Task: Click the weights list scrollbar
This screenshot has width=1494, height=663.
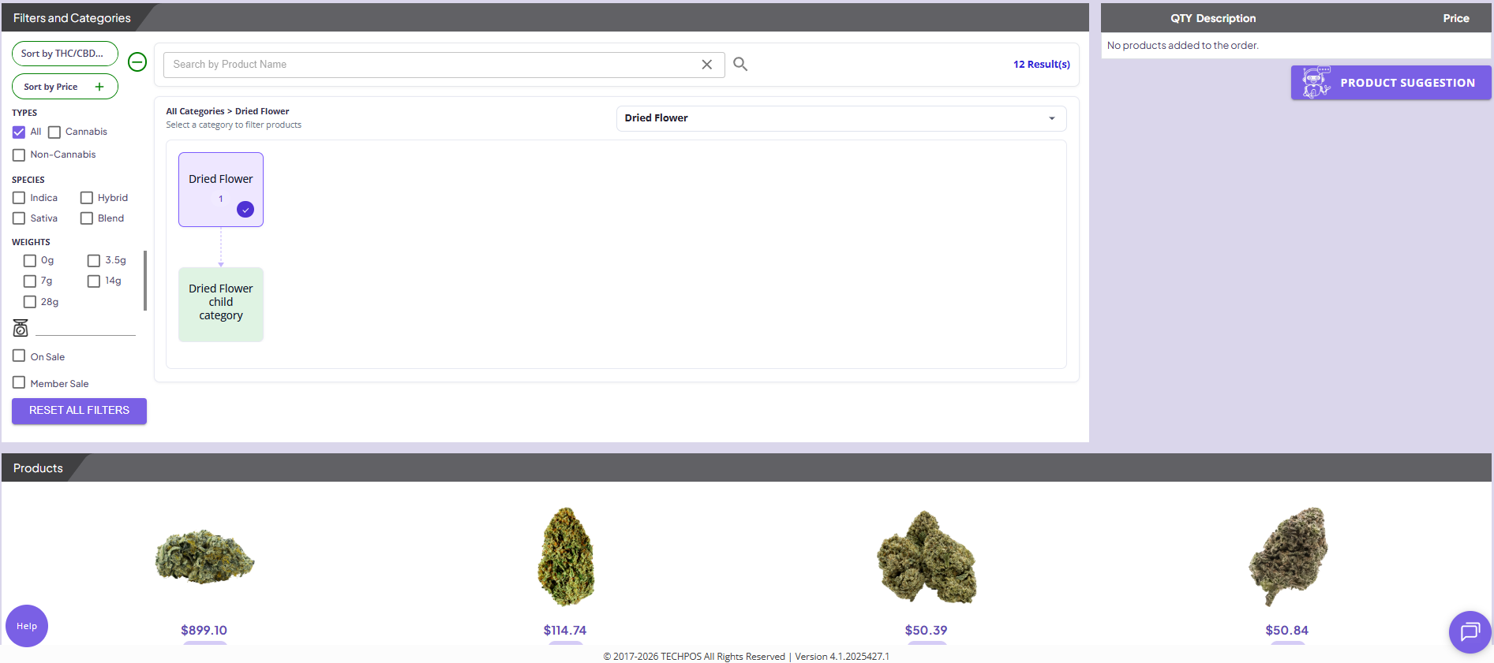Action: [145, 281]
